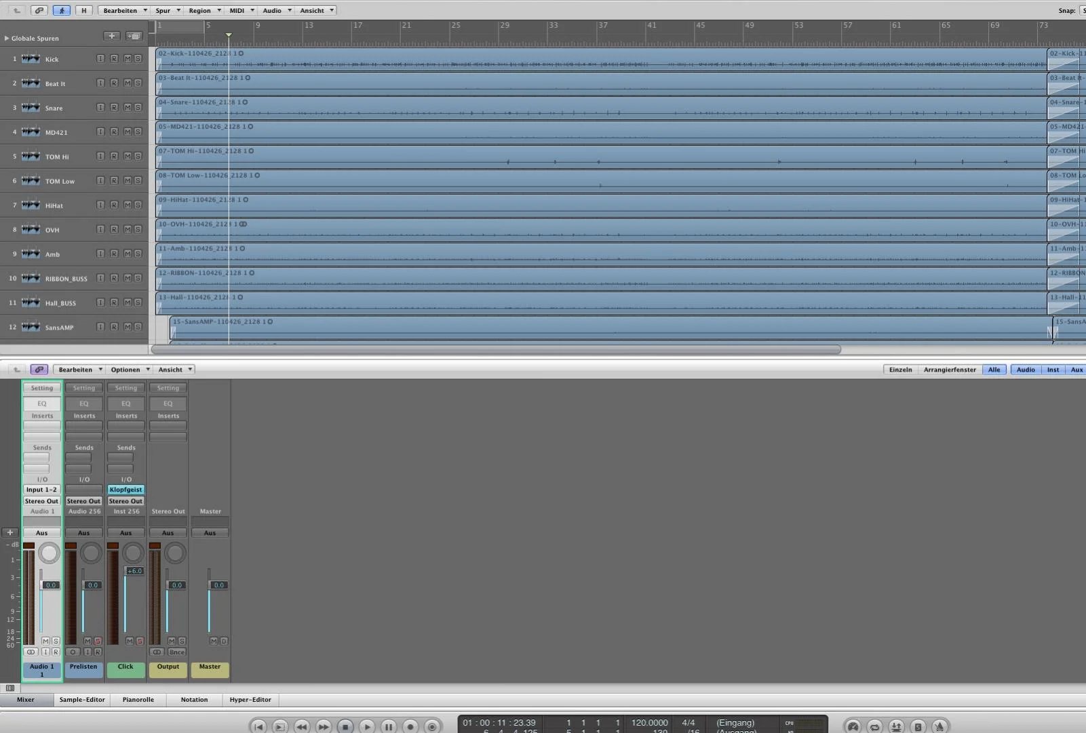Screen dimensions: 1086x733
Task: Click the Audio 1 stereo format icon
Action: pyautogui.click(x=31, y=652)
